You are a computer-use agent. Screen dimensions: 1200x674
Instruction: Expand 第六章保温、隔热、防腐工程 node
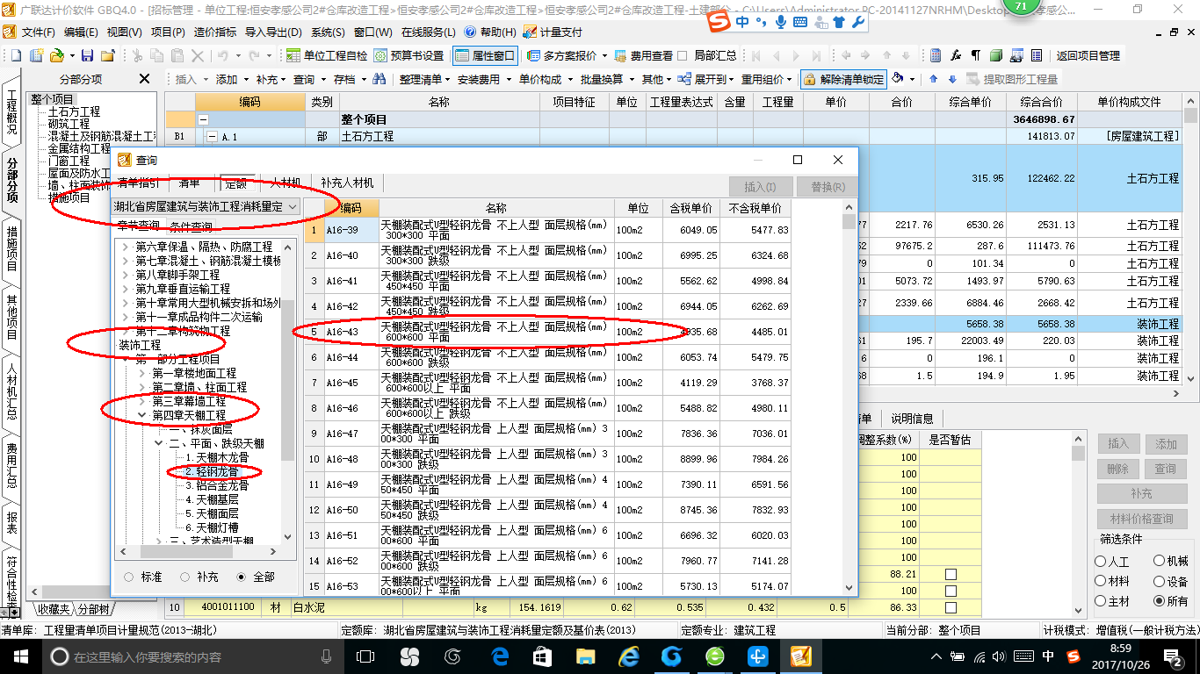point(125,247)
